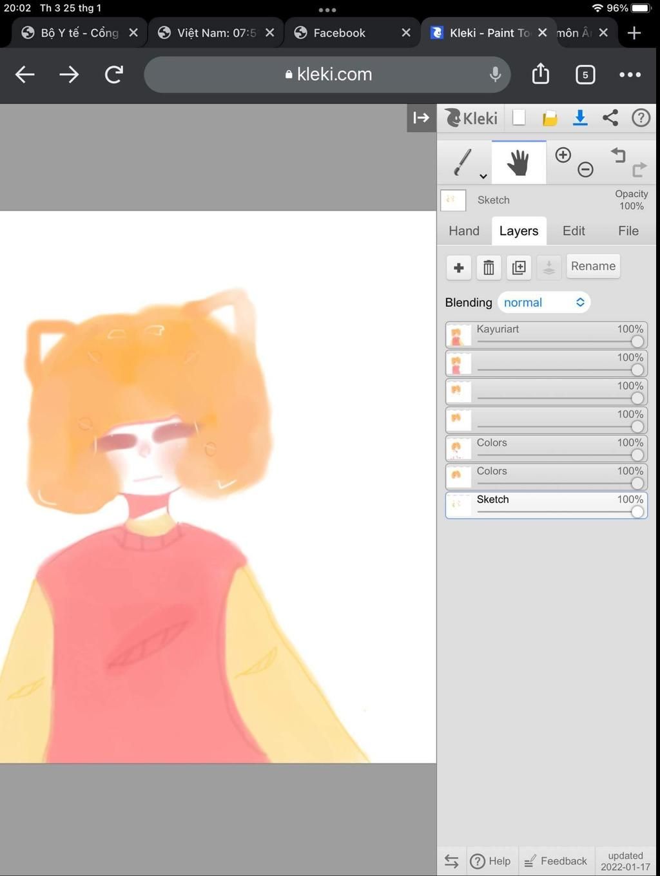Switch to the Bộ Y tế browser tab
This screenshot has height=876, width=660.
click(79, 33)
